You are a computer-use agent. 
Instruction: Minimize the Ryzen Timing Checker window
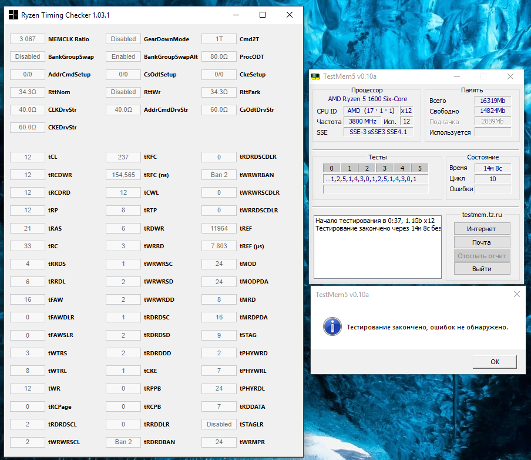pyautogui.click(x=236, y=15)
